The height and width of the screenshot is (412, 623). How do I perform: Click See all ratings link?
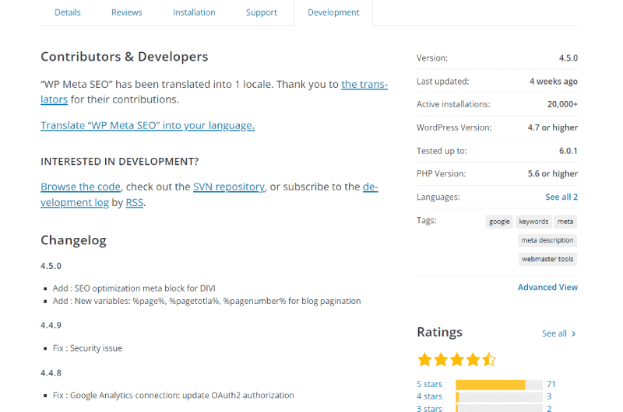[554, 333]
